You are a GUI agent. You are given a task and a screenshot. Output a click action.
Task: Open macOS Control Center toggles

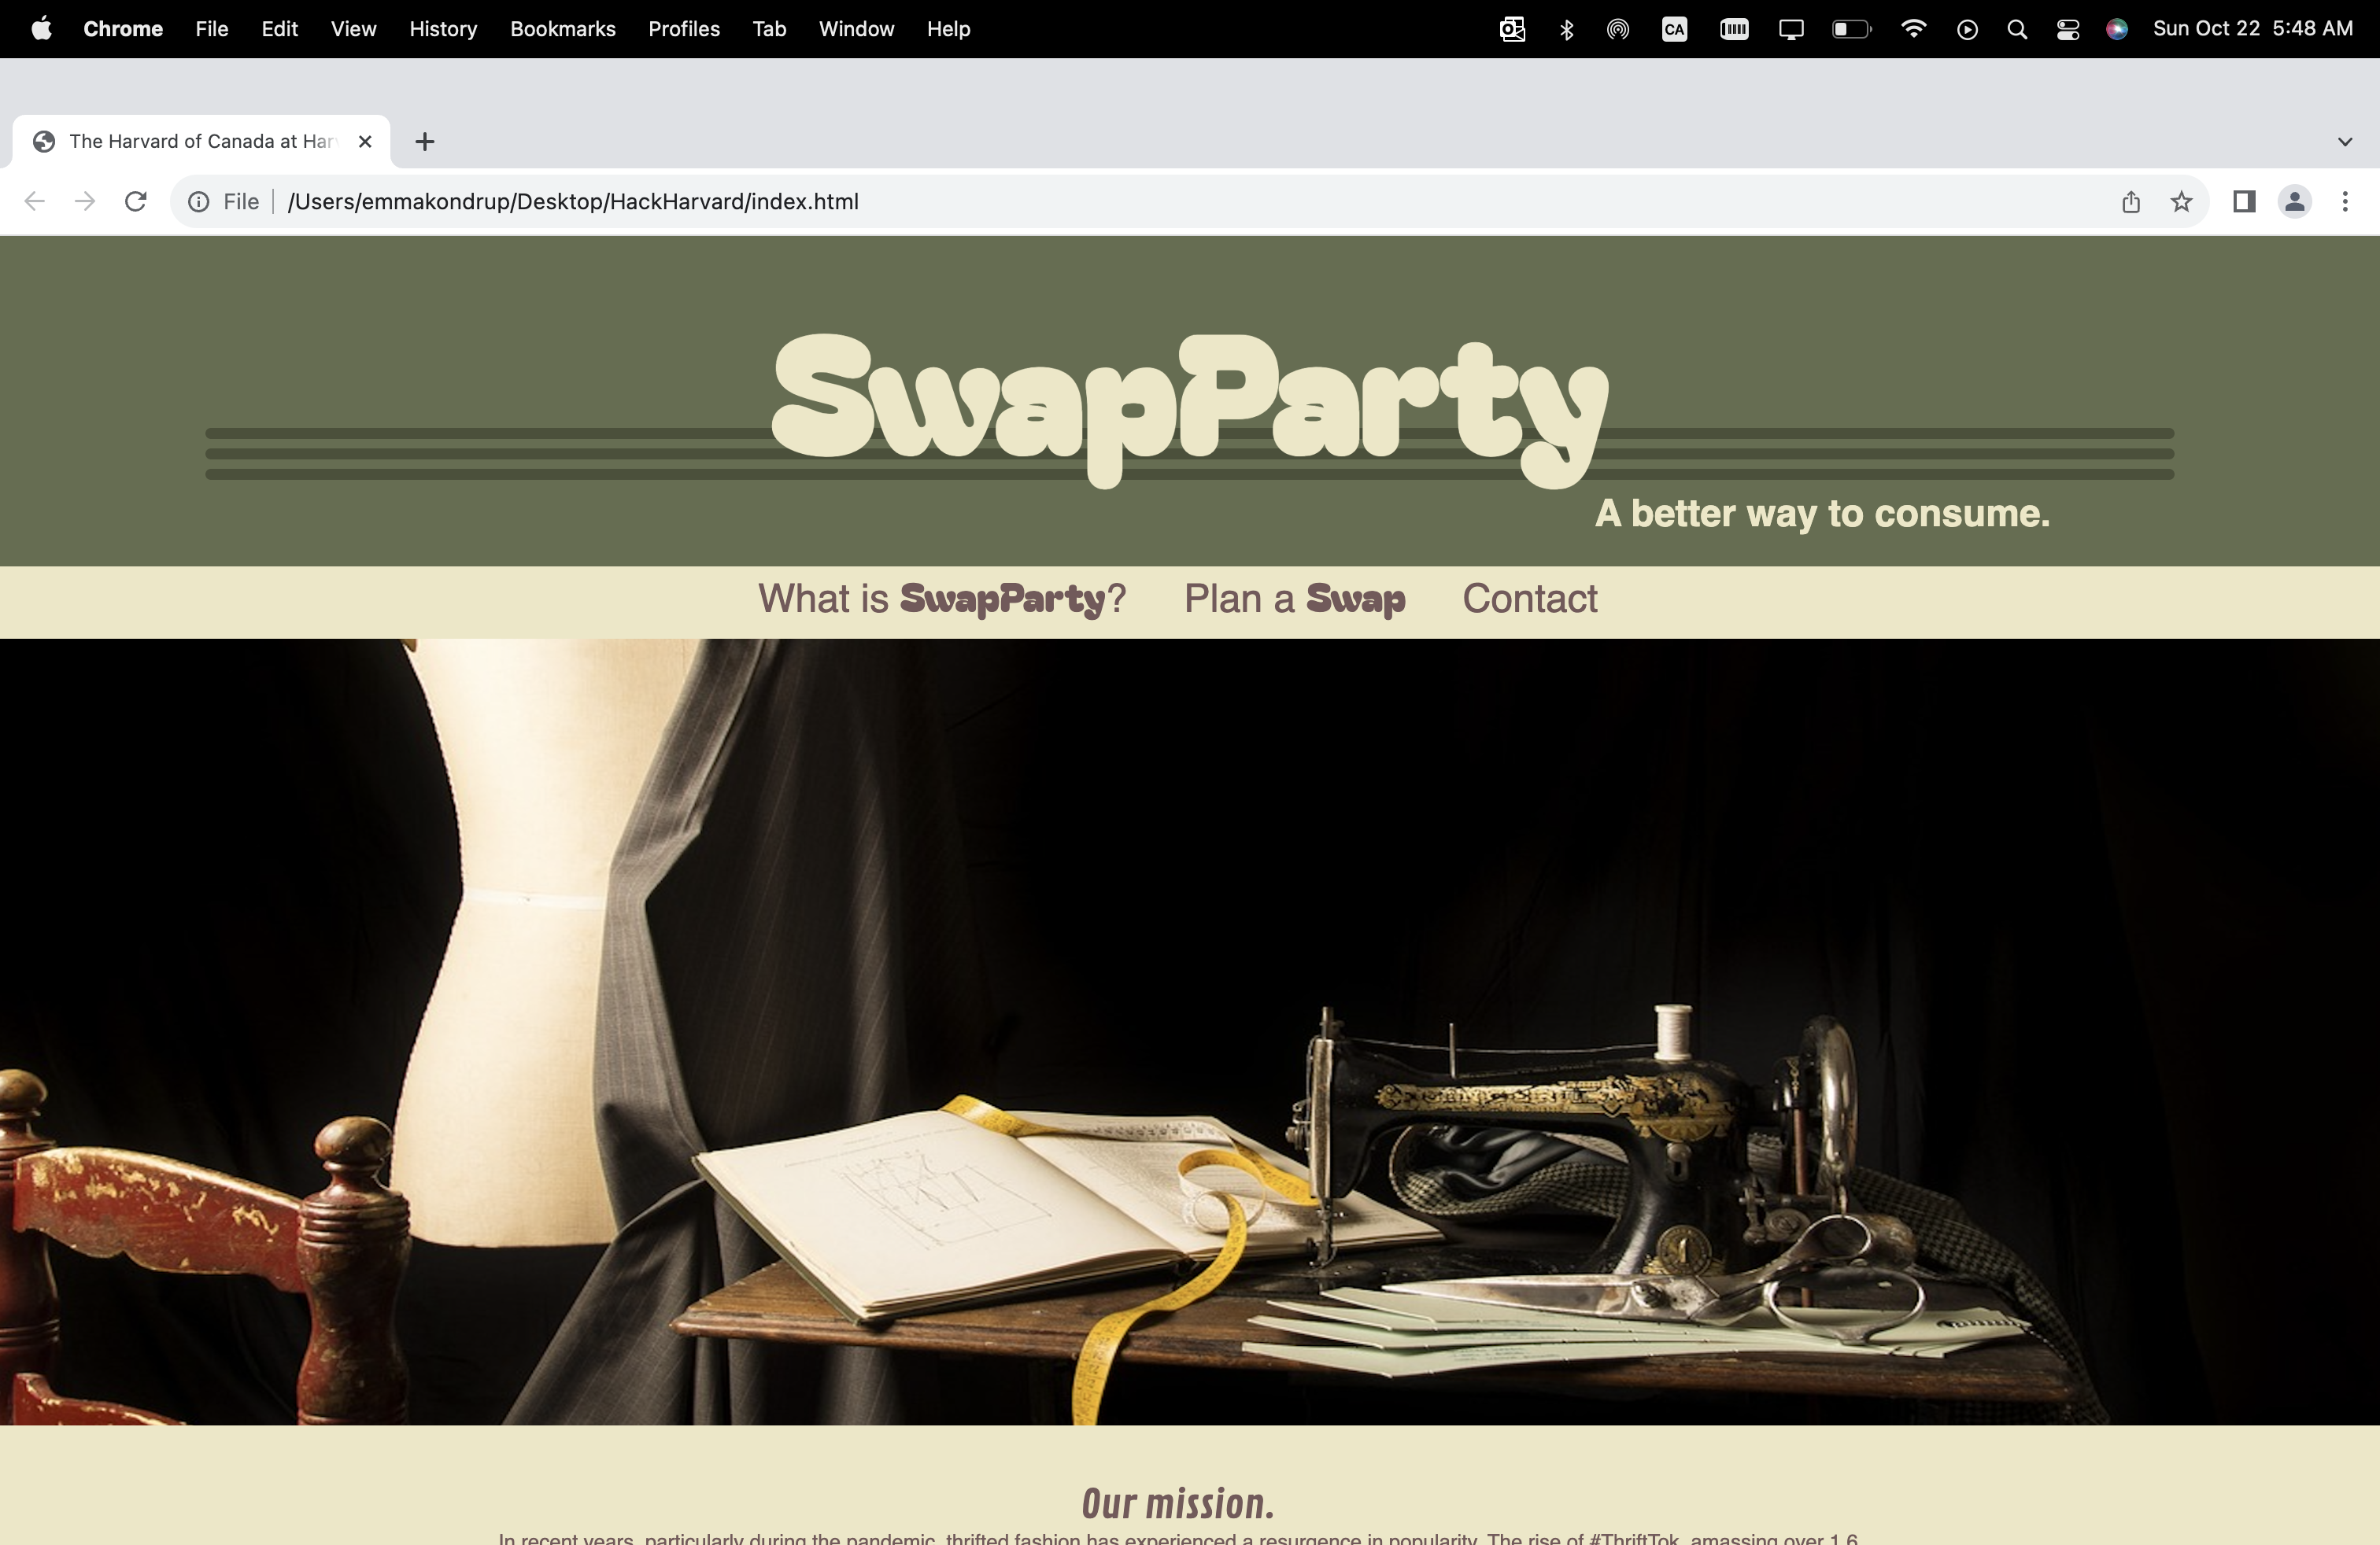(2067, 29)
